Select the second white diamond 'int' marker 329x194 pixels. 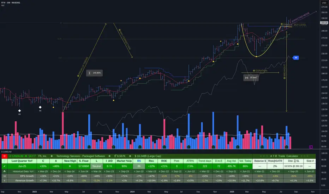(40, 107)
